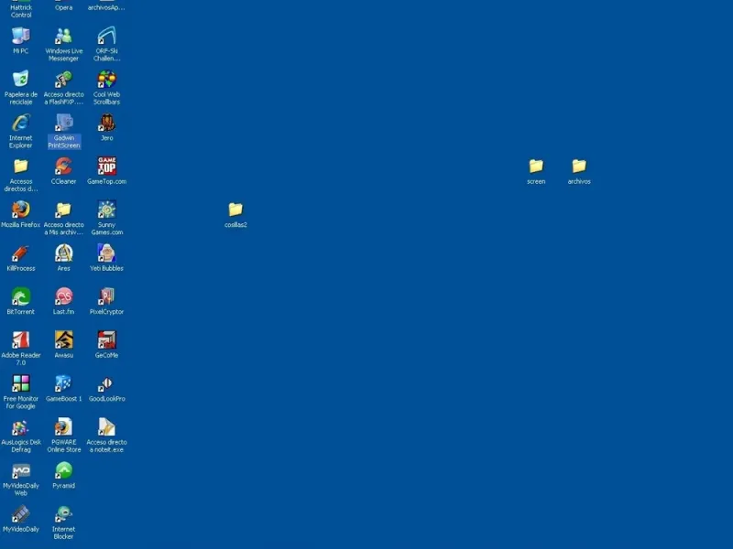Click the Mozilla Firefox icon
The width and height of the screenshot is (733, 549).
20,210
